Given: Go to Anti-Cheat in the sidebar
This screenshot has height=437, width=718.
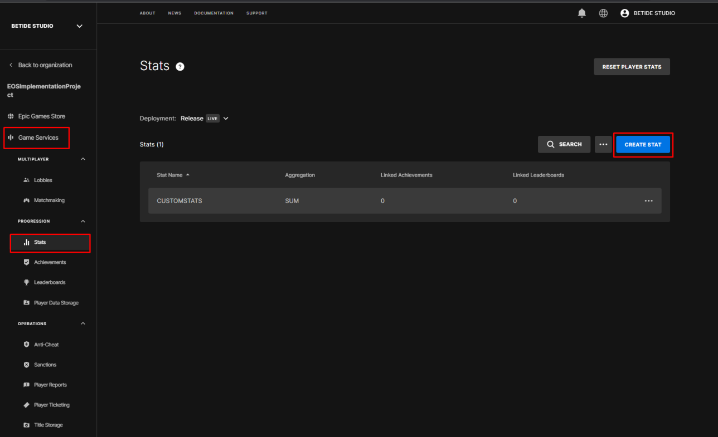Looking at the screenshot, I should pos(46,345).
